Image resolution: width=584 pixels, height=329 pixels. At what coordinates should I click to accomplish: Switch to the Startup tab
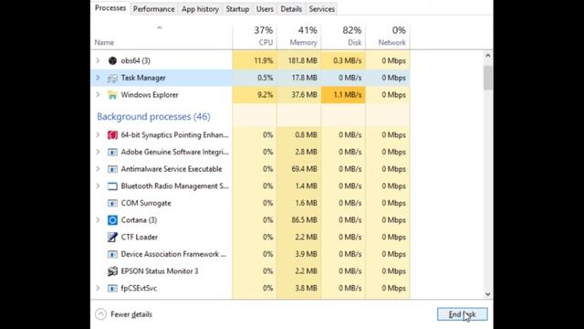click(237, 9)
